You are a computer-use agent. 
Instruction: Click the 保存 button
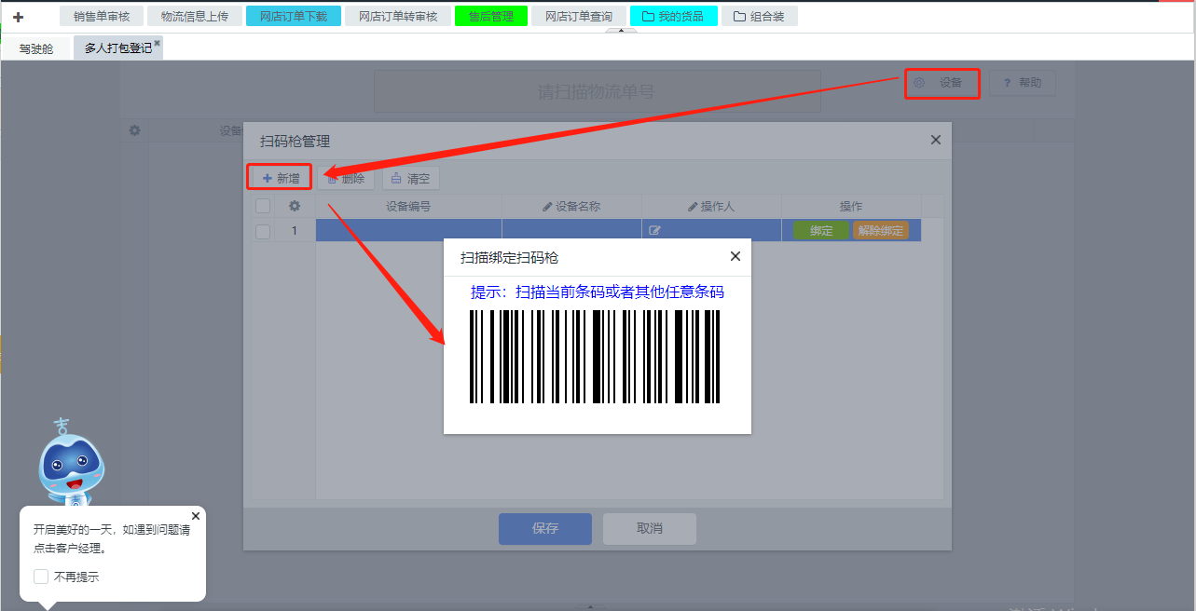(x=545, y=529)
